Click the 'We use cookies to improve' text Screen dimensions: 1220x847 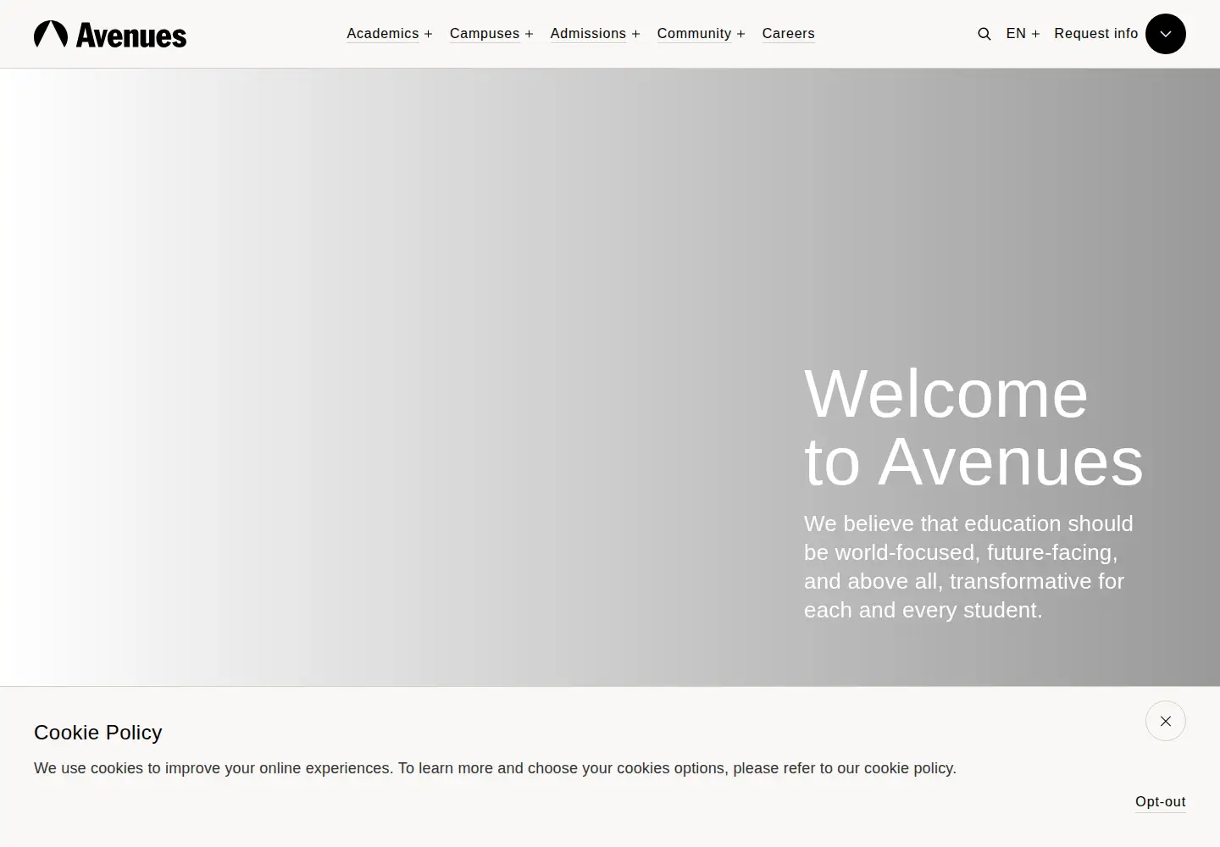[495, 768]
